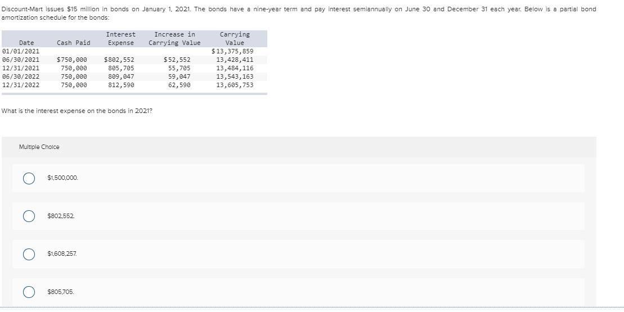The width and height of the screenshot is (624, 312).
Task: Click the 12/31/2022 date cell
Action: pyautogui.click(x=21, y=85)
